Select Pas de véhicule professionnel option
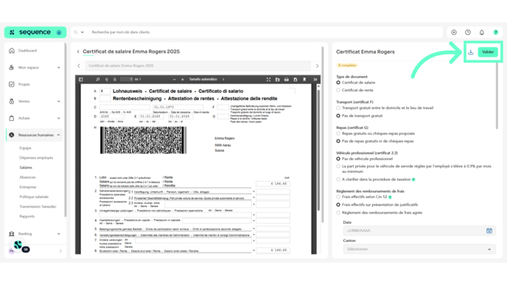Screen dimensions: 507x285 338,159
